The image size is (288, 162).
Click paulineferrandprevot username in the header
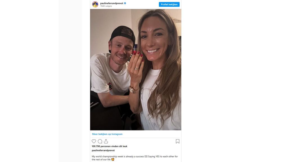point(112,3)
